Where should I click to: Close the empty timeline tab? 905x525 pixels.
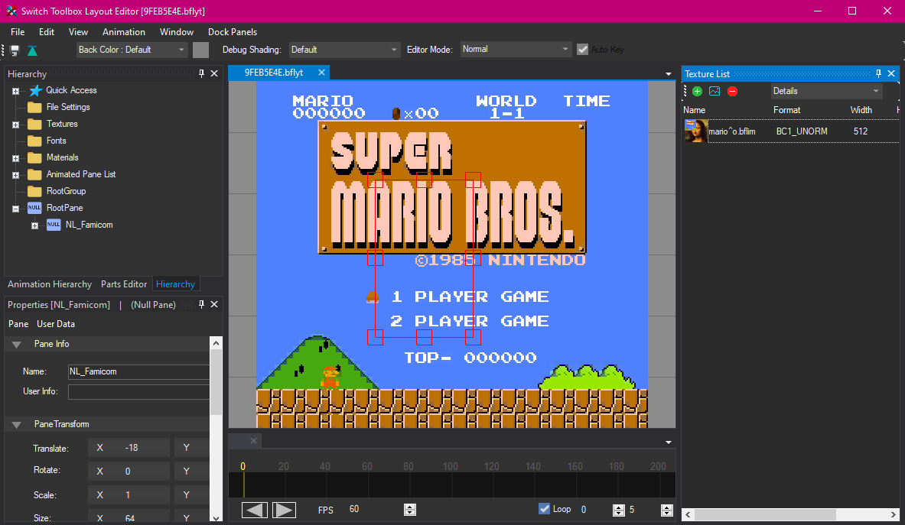(x=253, y=441)
